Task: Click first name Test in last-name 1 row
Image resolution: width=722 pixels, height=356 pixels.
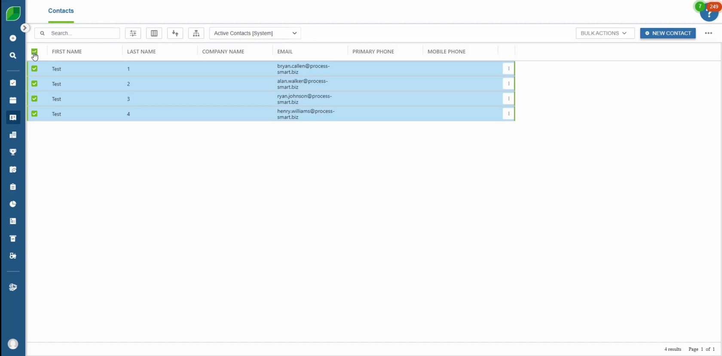Action: coord(56,69)
